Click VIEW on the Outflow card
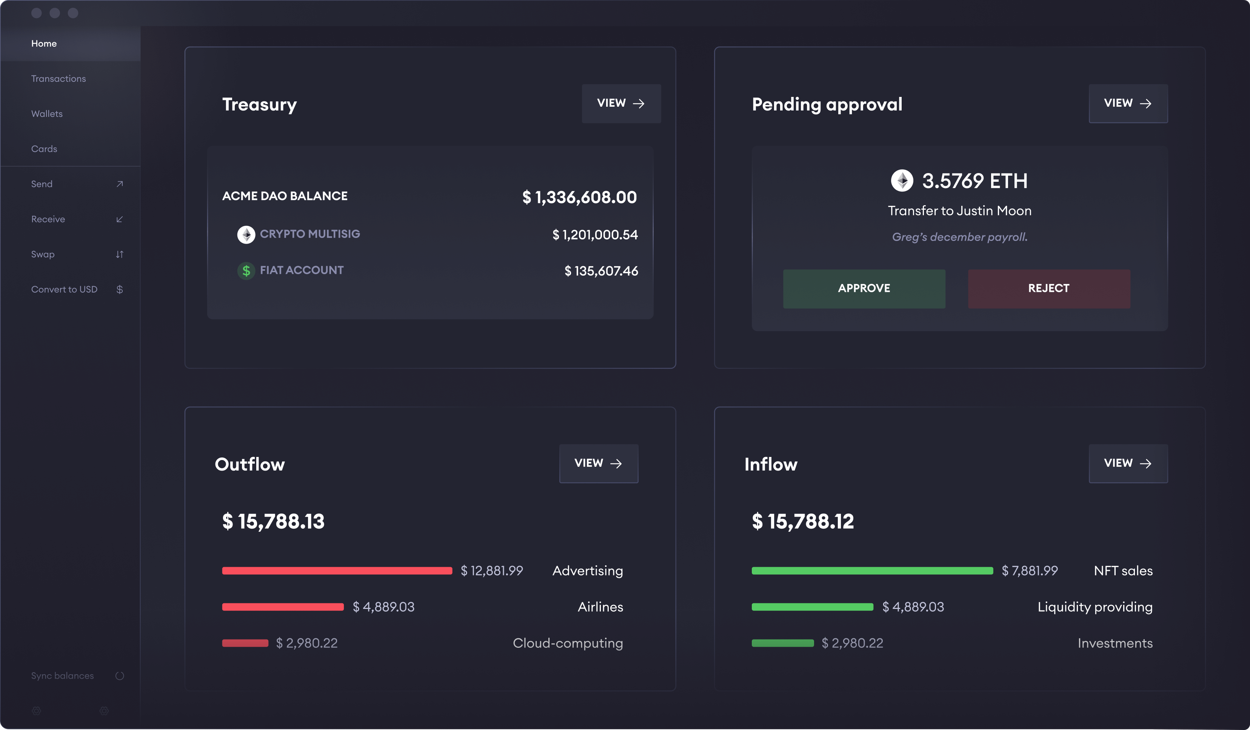The width and height of the screenshot is (1250, 730). (598, 463)
